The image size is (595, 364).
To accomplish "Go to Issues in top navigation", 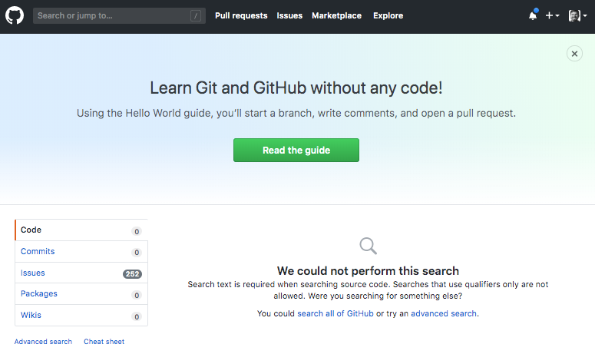I will [289, 15].
